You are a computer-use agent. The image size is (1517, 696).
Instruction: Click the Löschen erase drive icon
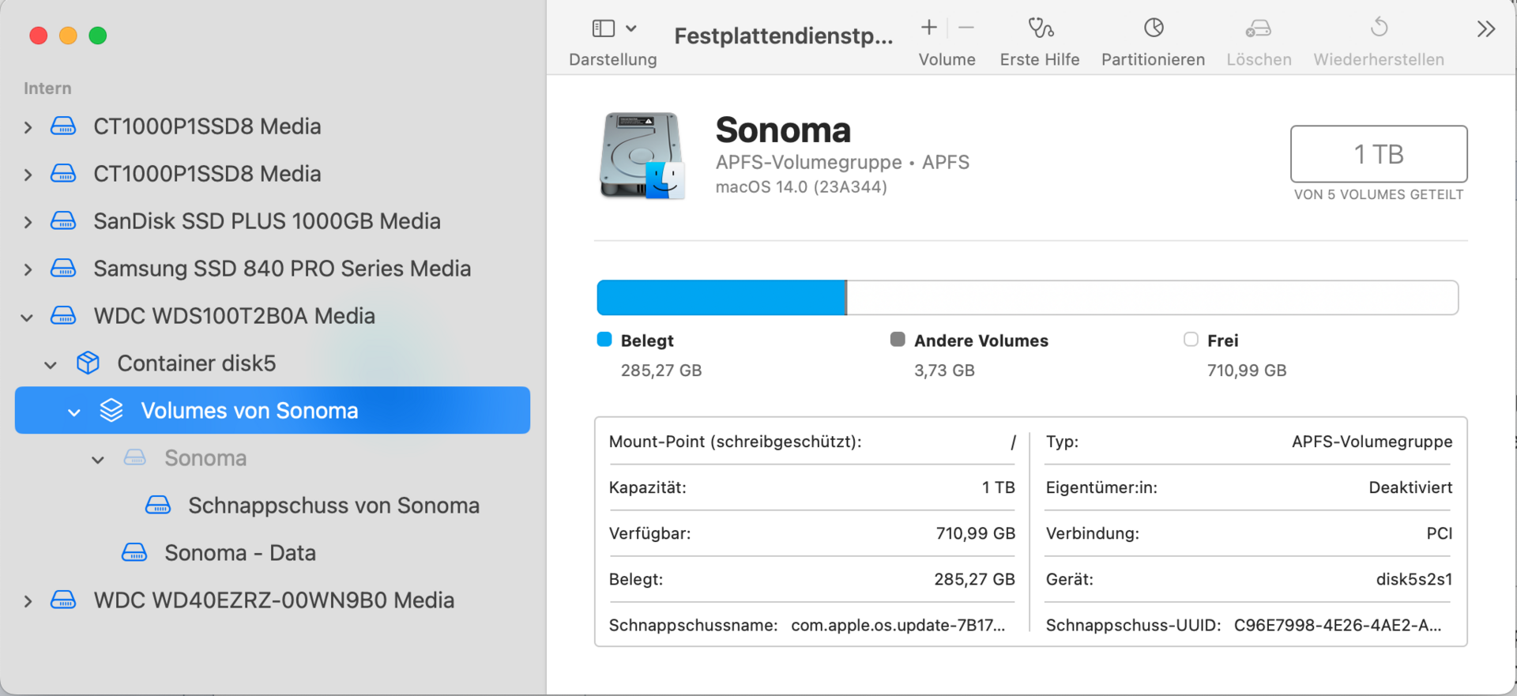[x=1259, y=28]
